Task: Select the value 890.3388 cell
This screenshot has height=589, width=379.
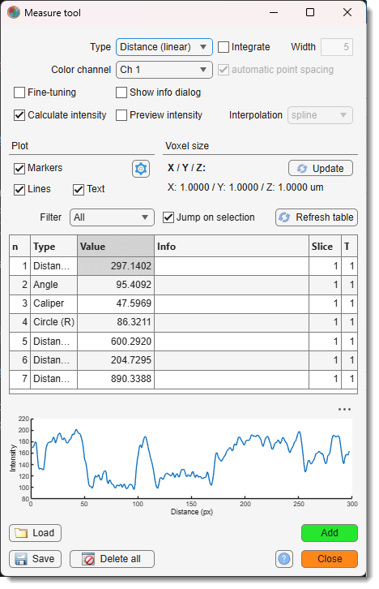Action: tap(116, 379)
